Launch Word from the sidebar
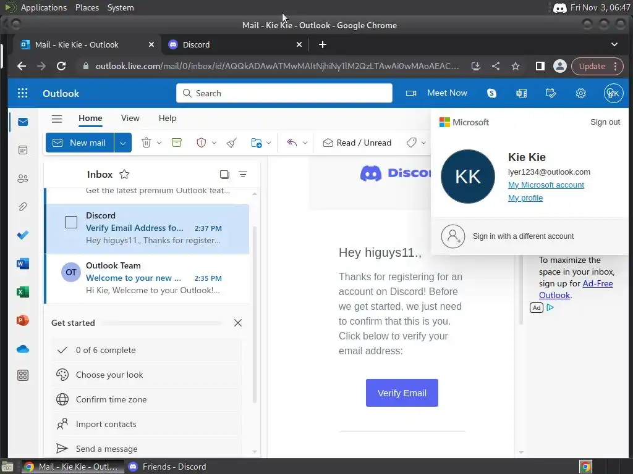Image resolution: width=633 pixels, height=474 pixels. pyautogui.click(x=23, y=264)
